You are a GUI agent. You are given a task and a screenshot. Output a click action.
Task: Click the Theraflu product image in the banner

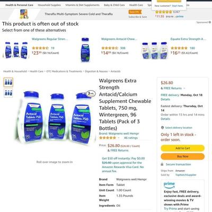(24, 14)
